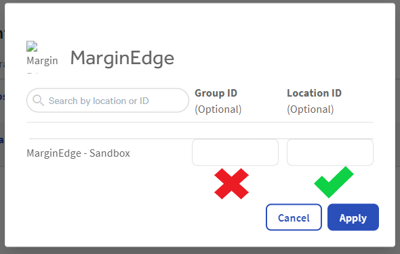
Task: Click the dimmed backdrop beneath the dialog
Action: point(200,251)
